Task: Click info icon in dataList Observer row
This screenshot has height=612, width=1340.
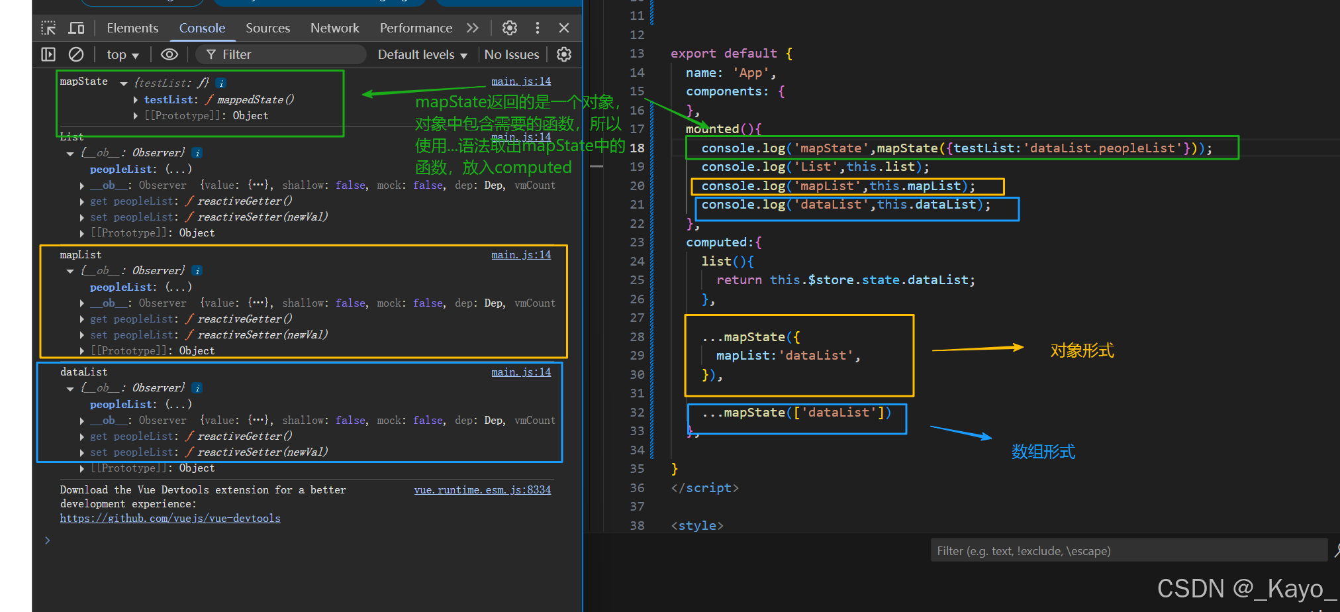Action: [x=197, y=388]
